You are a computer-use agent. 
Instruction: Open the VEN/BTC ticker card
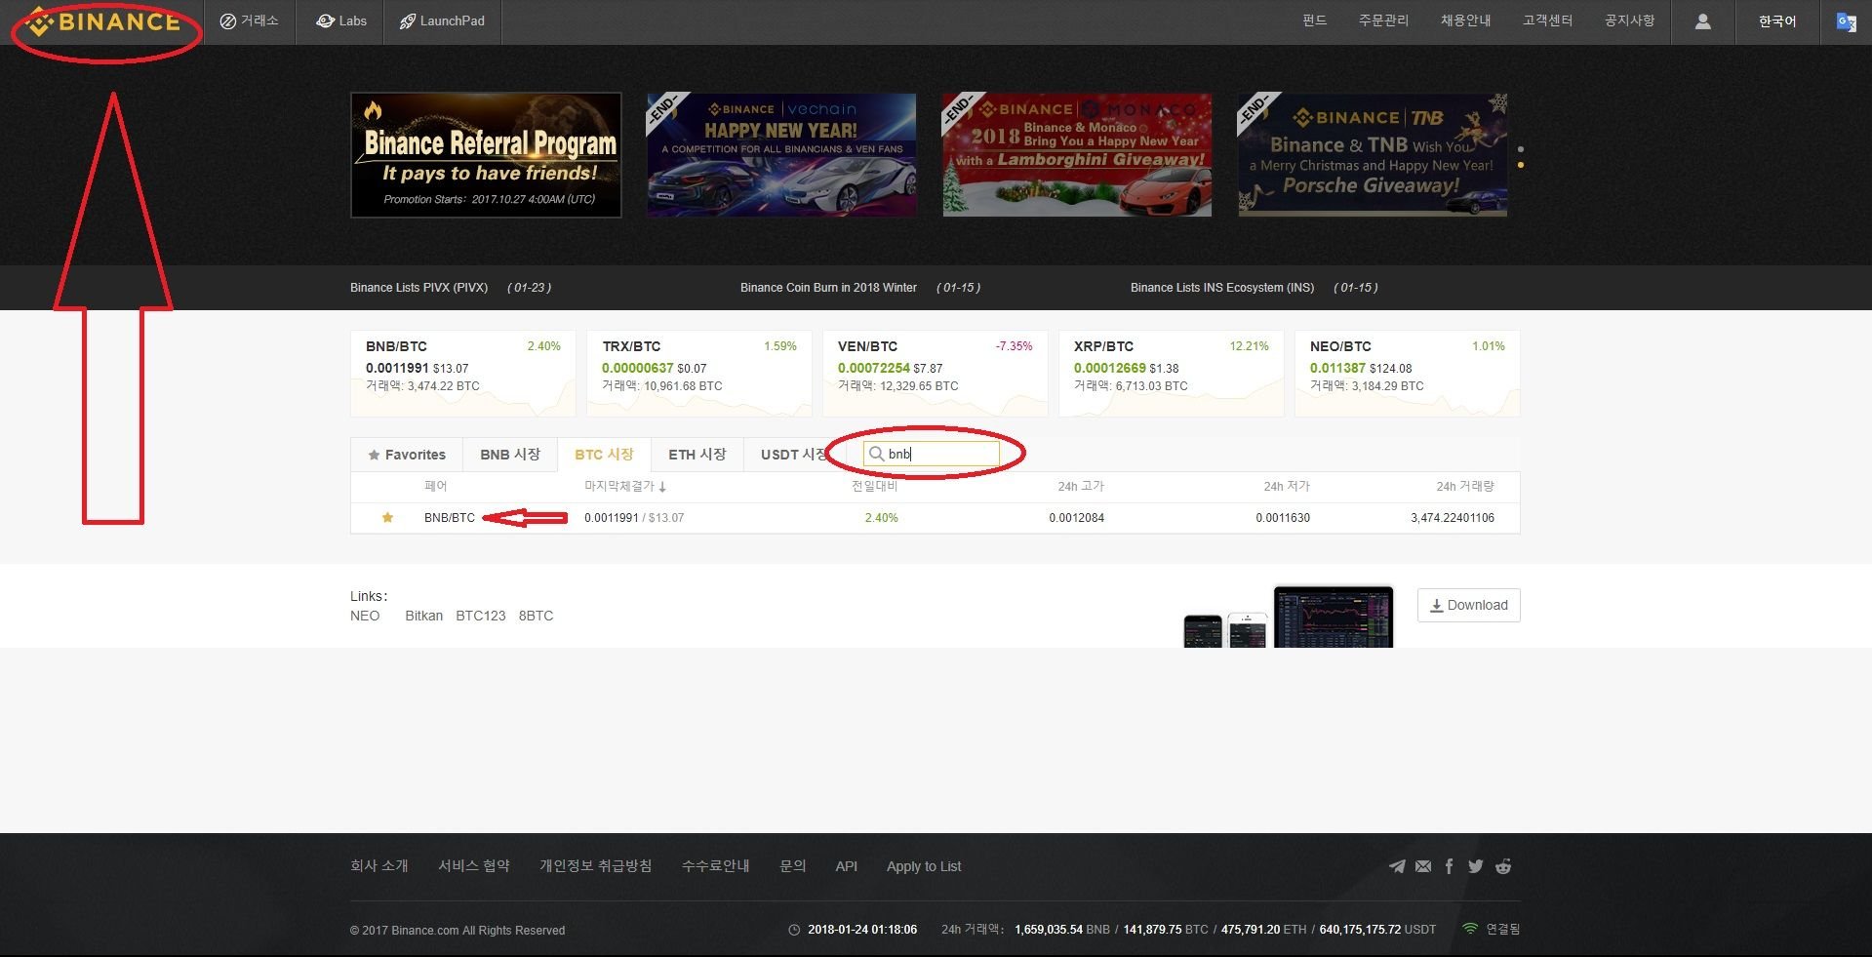(x=935, y=374)
